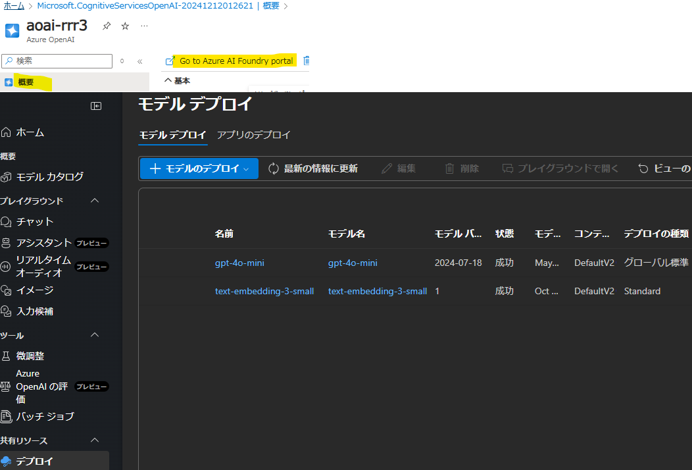Open バッチ ジョブ in the sidebar
This screenshot has width=692, height=470.
[x=45, y=417]
